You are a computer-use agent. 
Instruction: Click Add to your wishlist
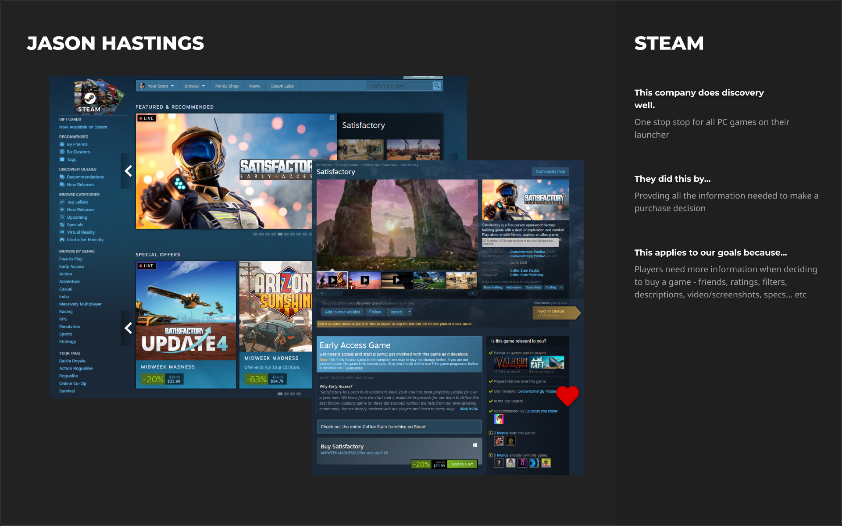pos(342,312)
